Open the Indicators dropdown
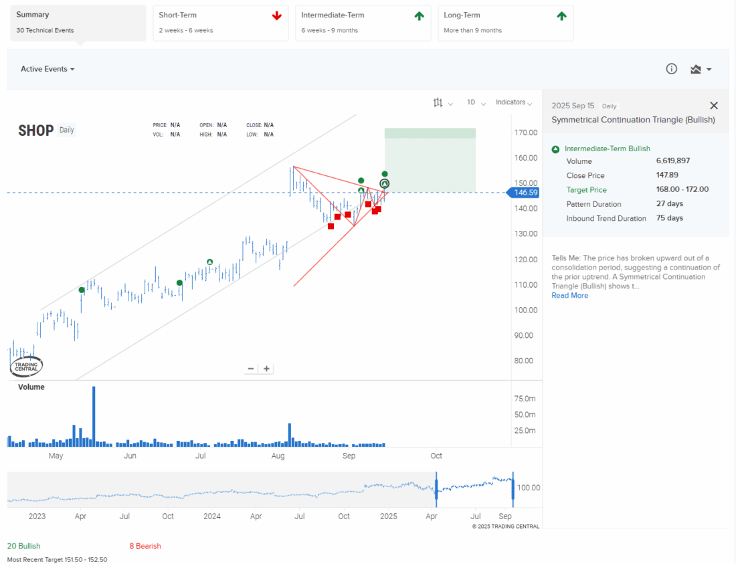 (x=513, y=102)
